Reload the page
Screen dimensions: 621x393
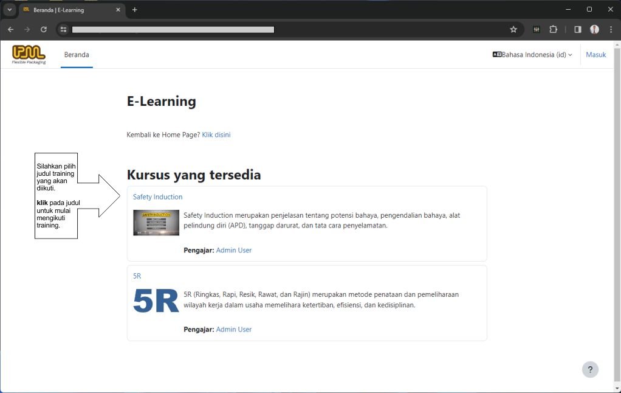(44, 29)
